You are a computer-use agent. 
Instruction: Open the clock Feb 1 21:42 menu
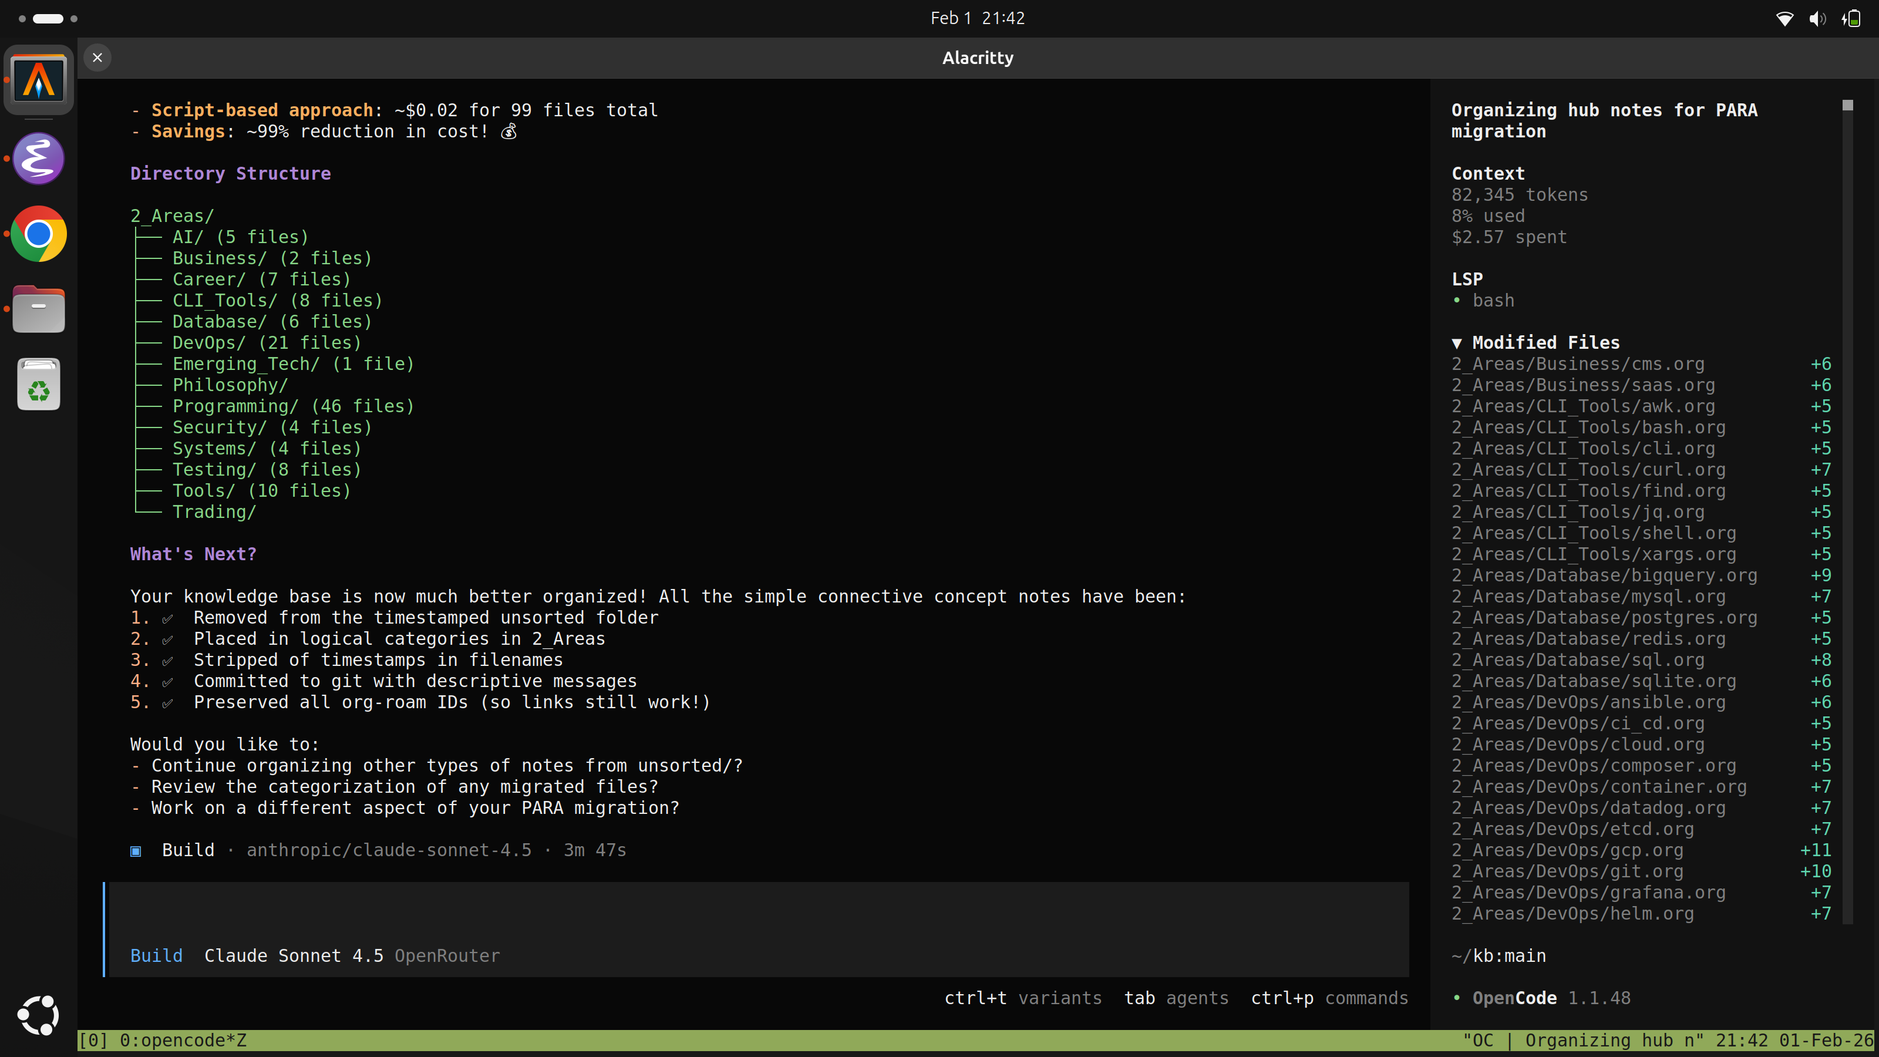click(978, 18)
